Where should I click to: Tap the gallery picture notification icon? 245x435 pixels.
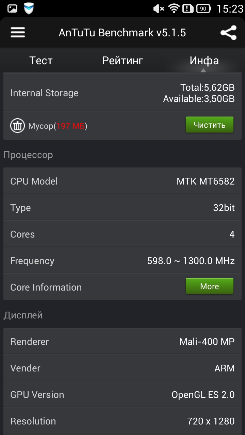[13, 8]
